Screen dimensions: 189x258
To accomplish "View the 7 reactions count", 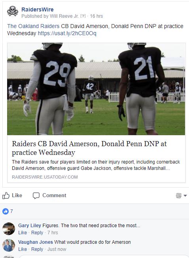I will pyautogui.click(x=11, y=211).
